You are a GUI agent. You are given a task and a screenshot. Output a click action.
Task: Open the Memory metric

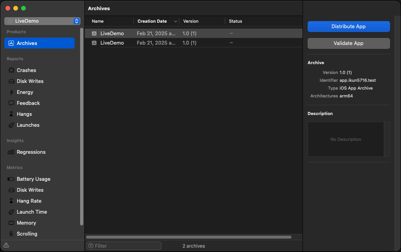pyautogui.click(x=26, y=223)
